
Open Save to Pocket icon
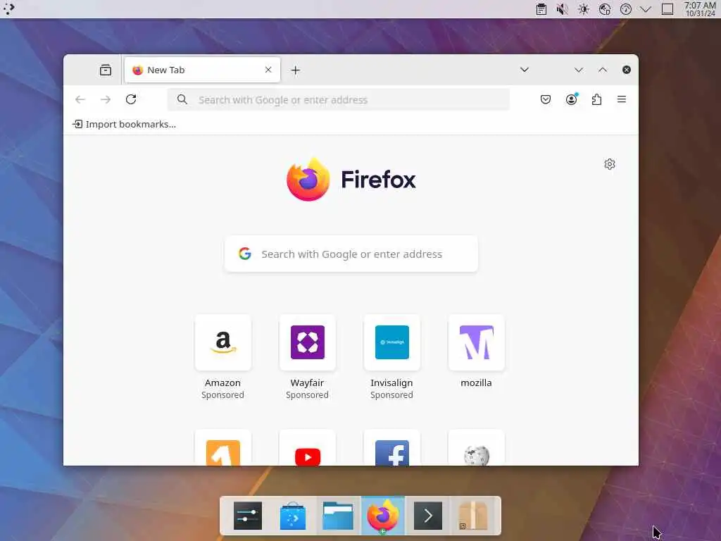tap(546, 99)
